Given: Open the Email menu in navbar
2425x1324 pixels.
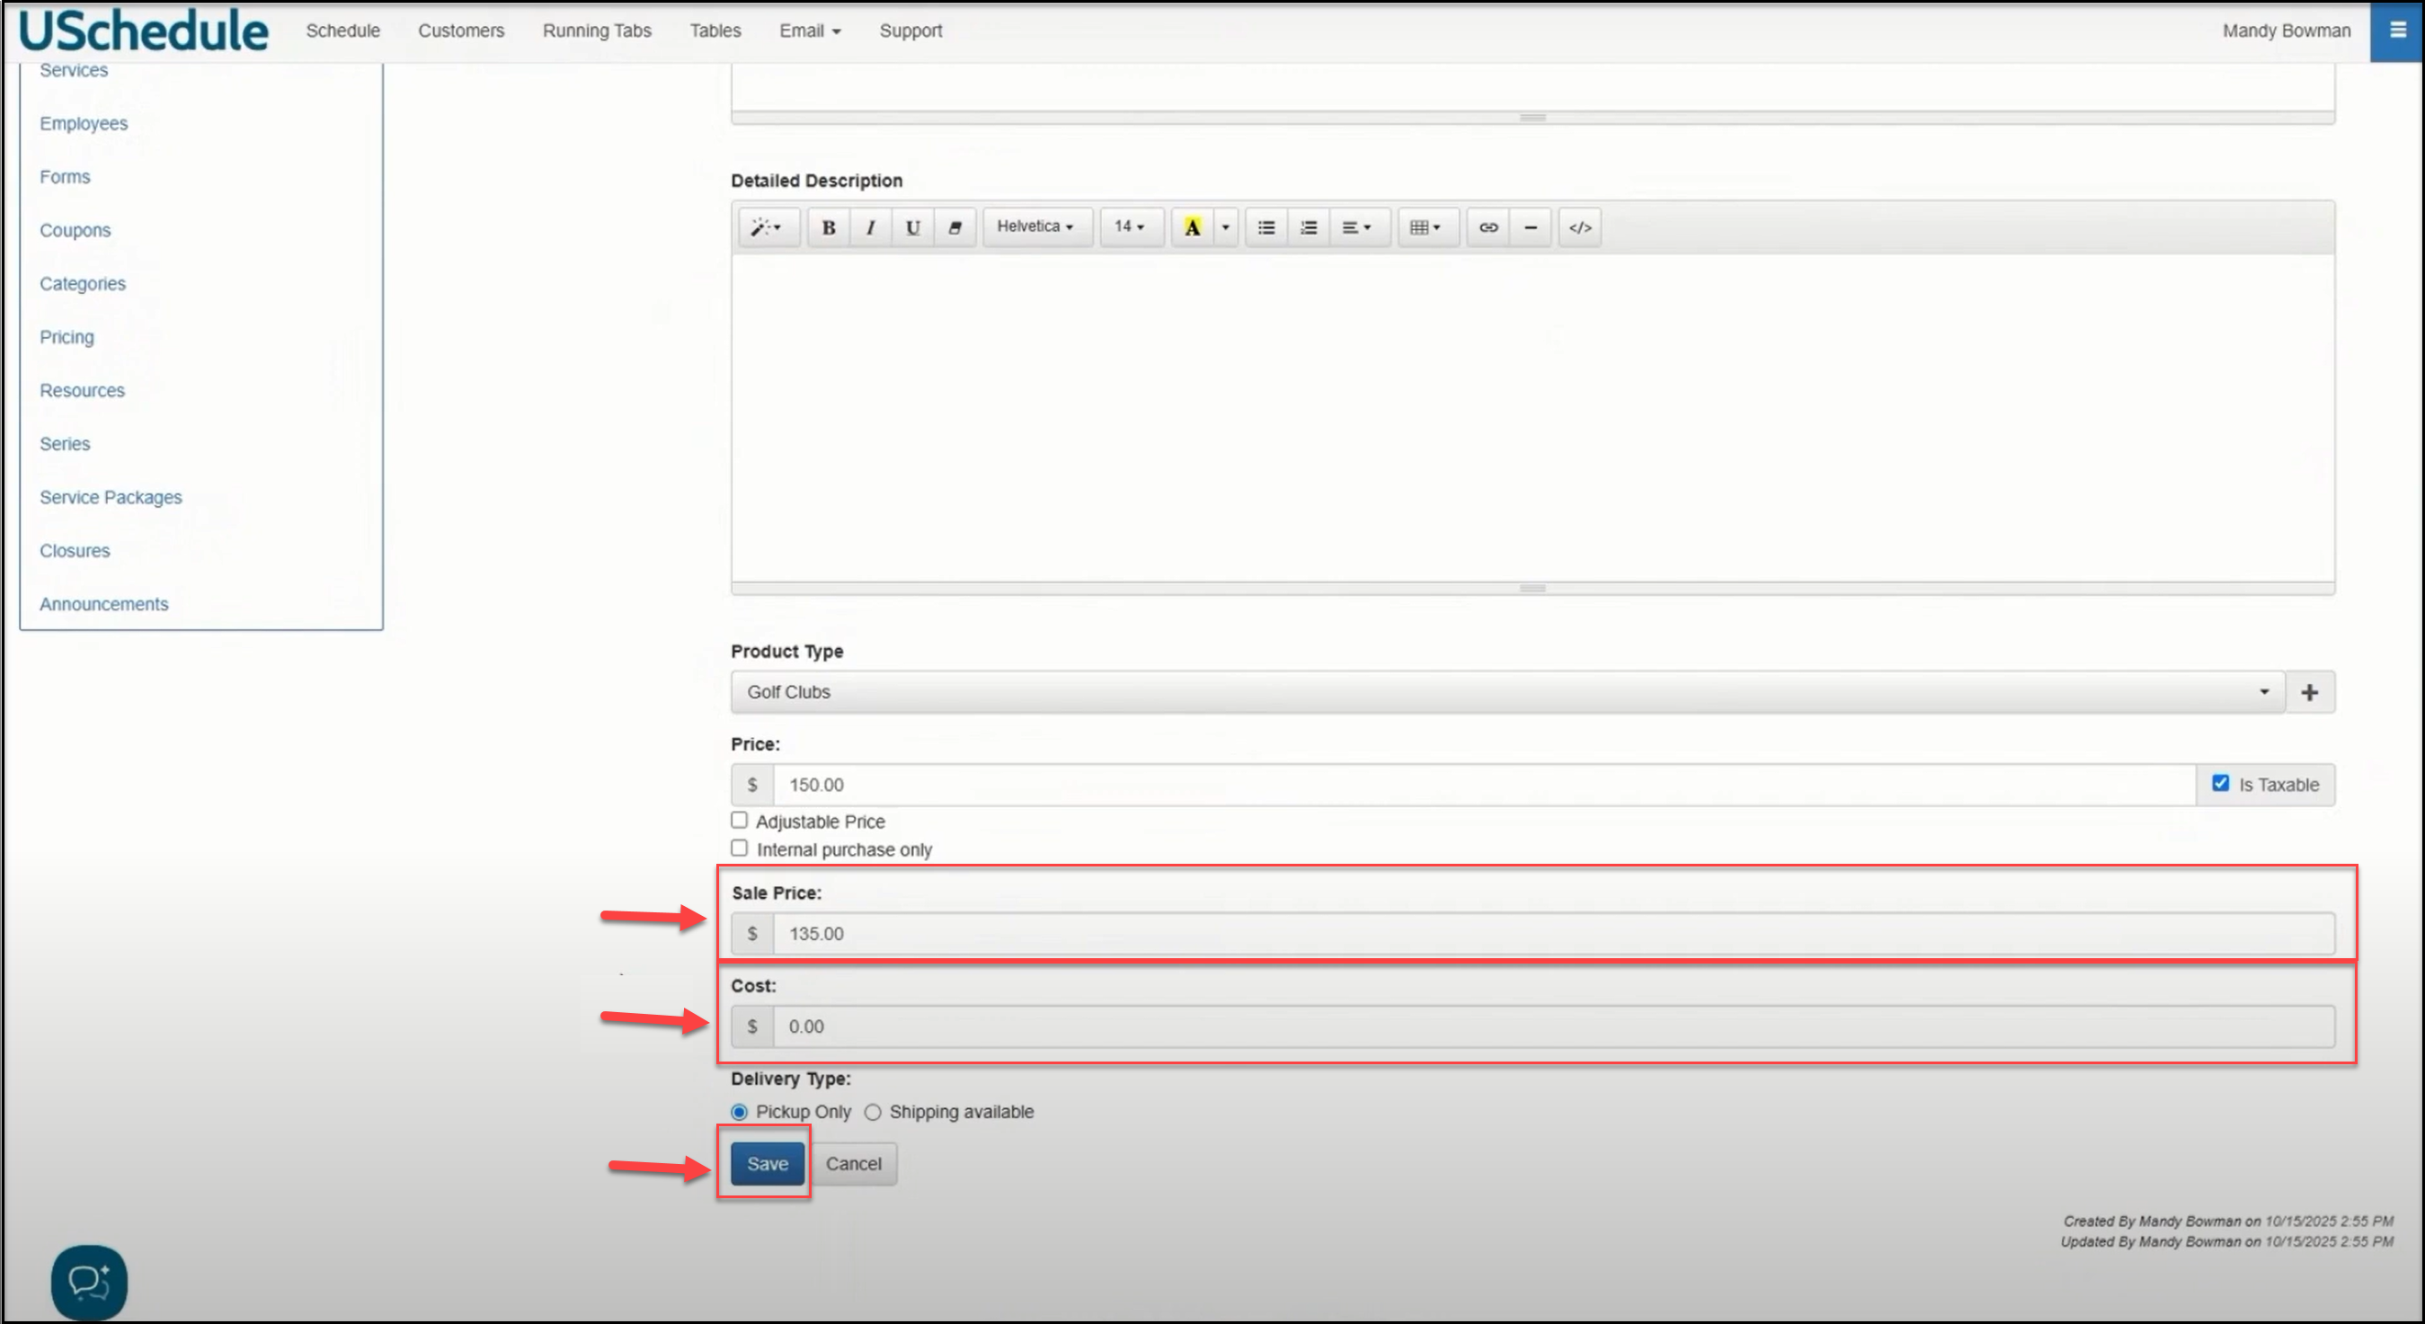Looking at the screenshot, I should coord(810,31).
